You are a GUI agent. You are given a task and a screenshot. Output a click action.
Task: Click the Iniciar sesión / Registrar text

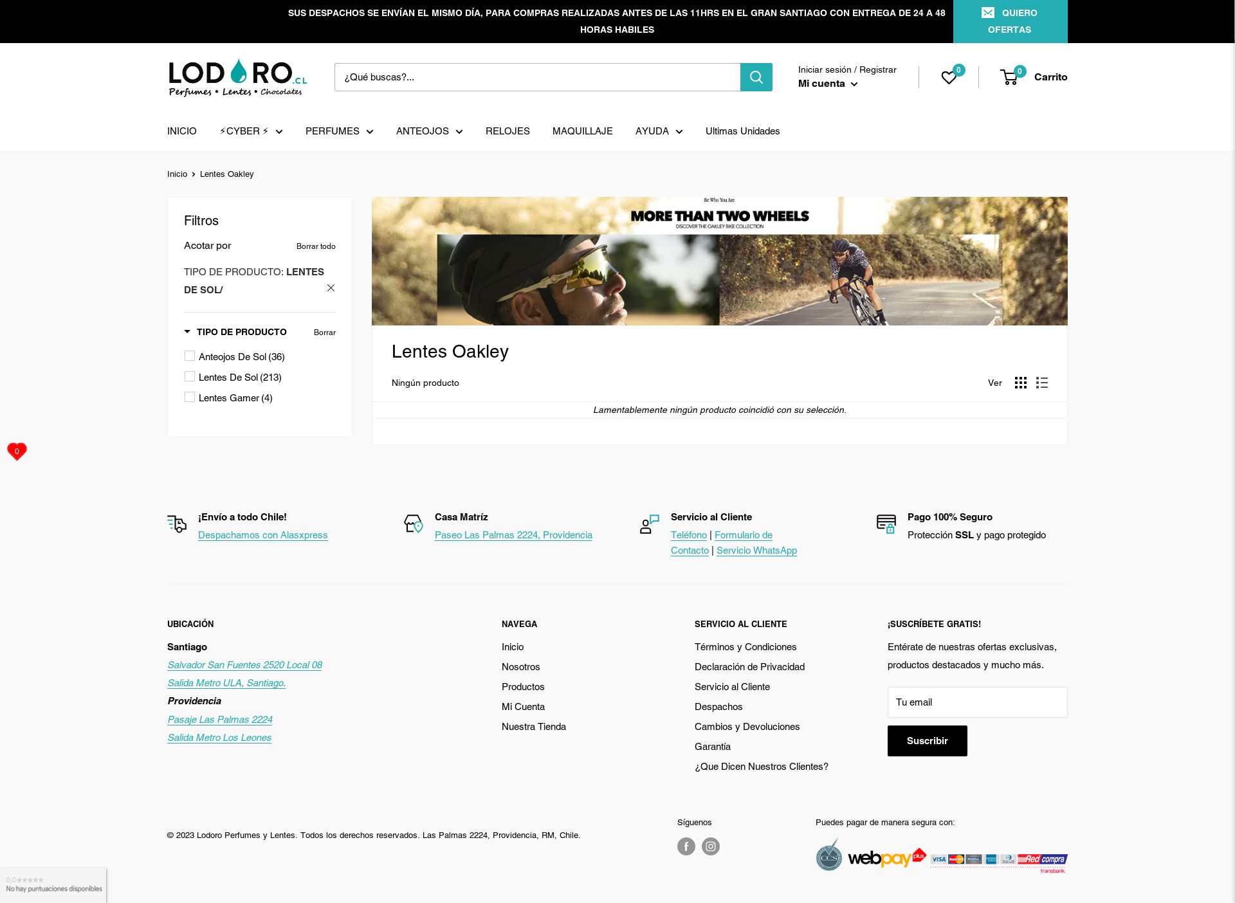847,69
